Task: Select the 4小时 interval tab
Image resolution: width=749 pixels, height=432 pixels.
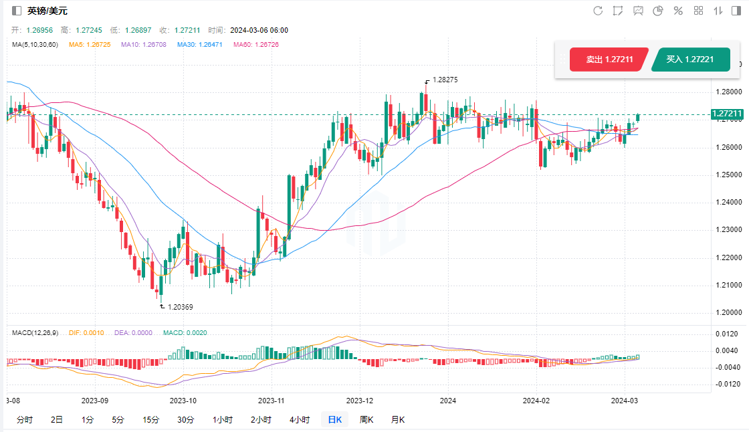Action: [x=300, y=420]
